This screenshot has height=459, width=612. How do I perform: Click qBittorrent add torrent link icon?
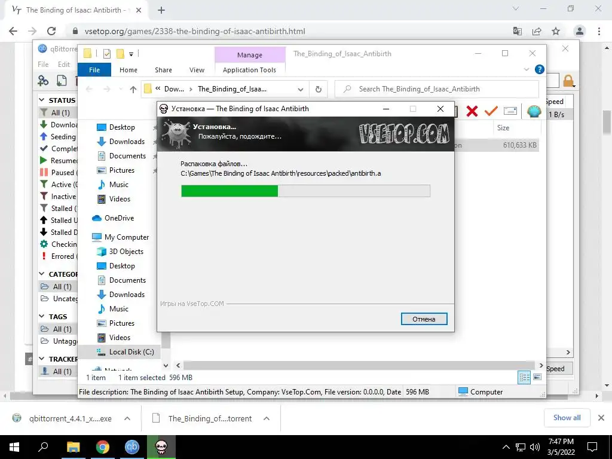(43, 81)
